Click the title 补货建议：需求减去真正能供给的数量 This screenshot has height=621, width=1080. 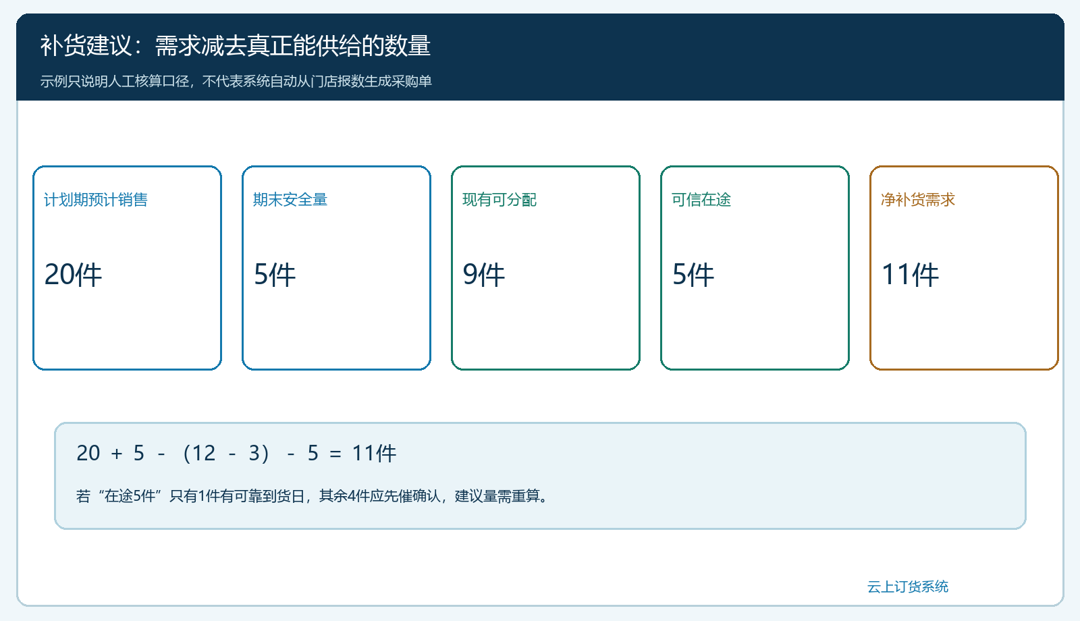[x=236, y=46]
